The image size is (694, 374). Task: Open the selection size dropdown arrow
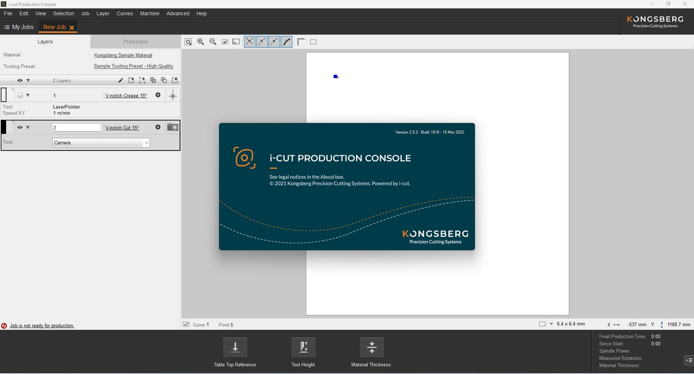[551, 324]
